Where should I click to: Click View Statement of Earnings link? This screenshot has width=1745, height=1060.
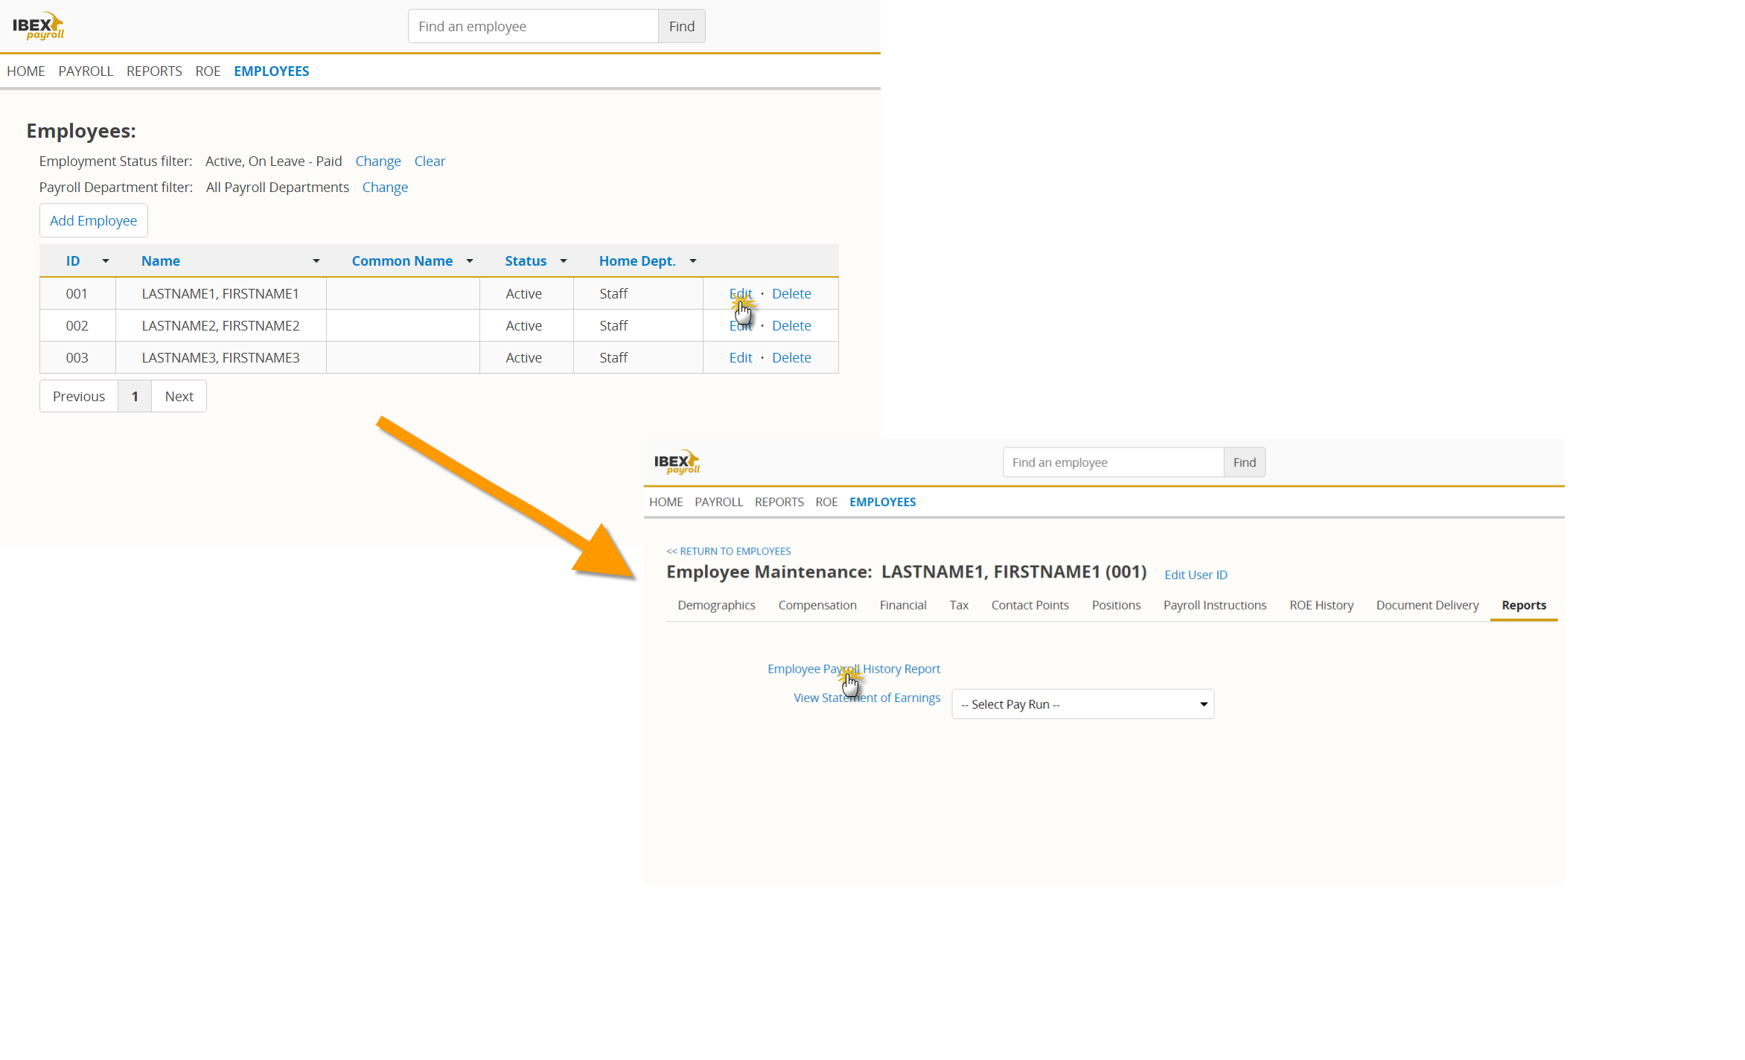867,697
